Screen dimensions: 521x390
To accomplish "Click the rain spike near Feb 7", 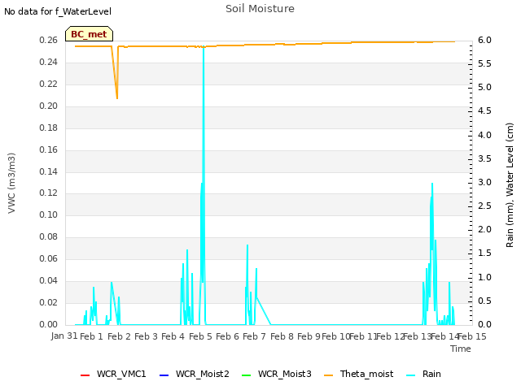I will [247, 245].
